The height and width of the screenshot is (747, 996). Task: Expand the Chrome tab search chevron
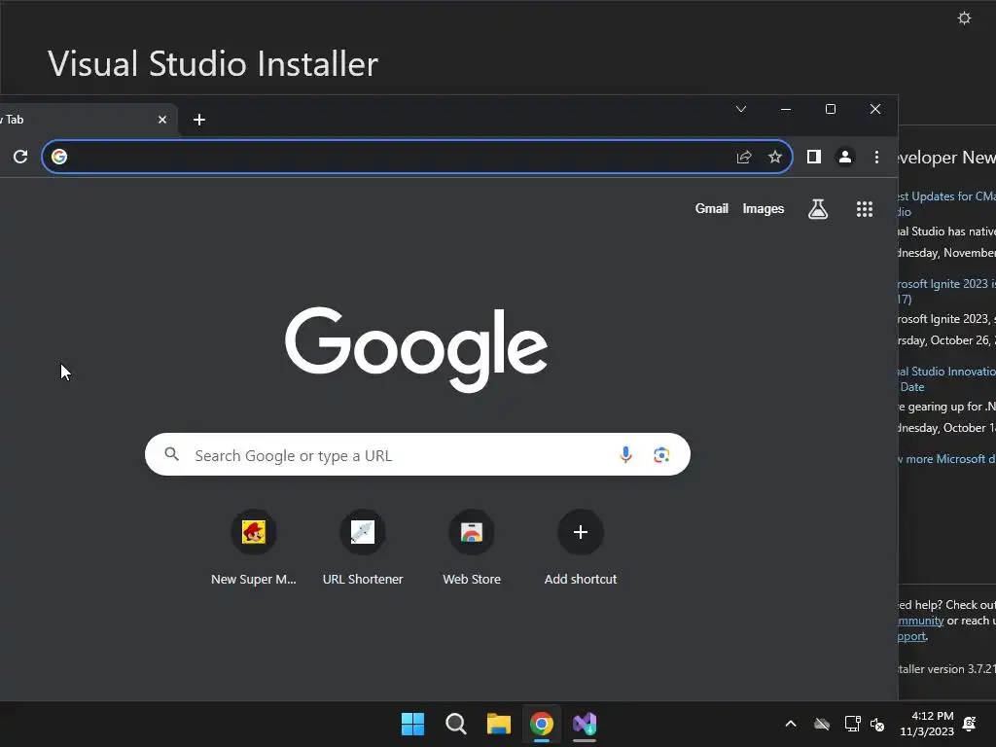pos(740,109)
